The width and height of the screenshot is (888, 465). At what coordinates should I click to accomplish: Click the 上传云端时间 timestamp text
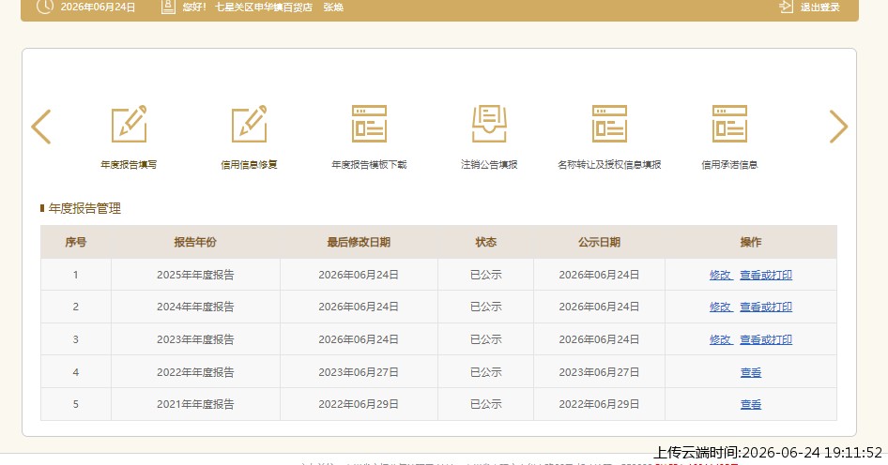click(768, 453)
